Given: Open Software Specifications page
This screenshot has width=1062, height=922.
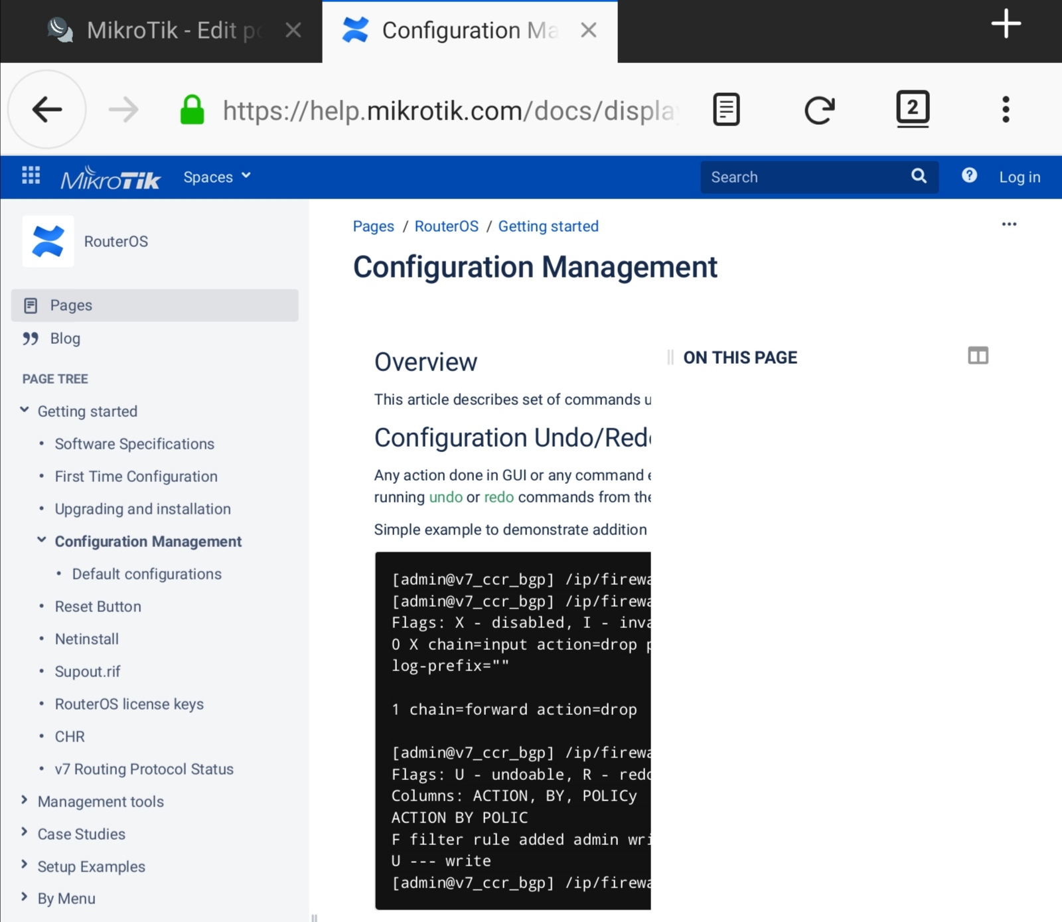Looking at the screenshot, I should point(134,444).
